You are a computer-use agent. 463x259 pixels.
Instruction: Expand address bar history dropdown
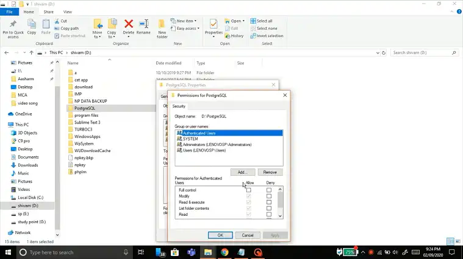(x=378, y=53)
